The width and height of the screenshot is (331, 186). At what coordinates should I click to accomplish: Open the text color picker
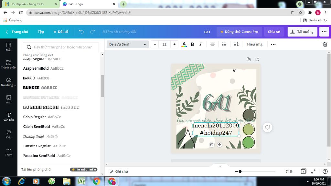pos(184,44)
